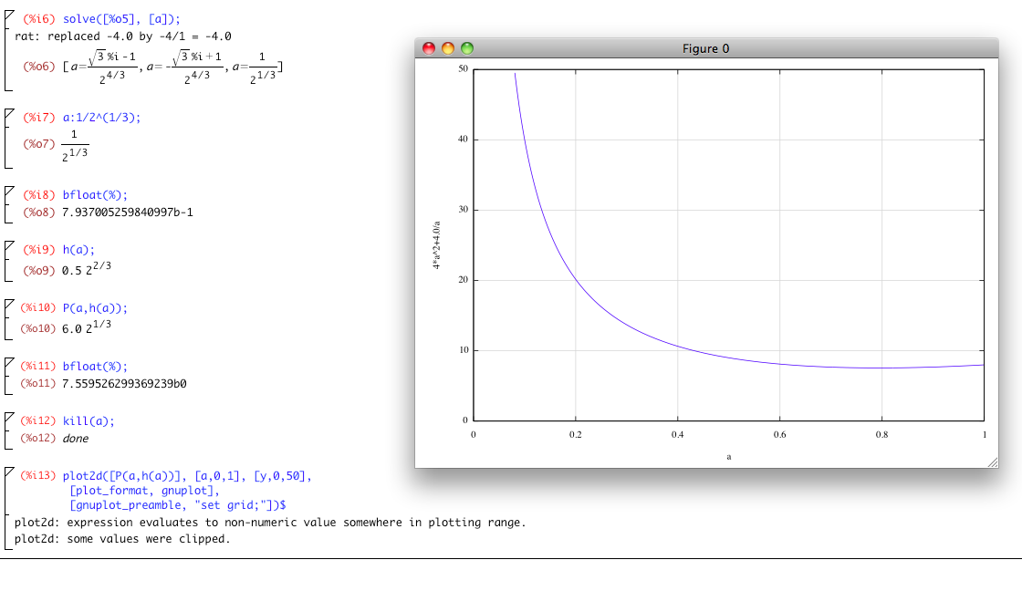
Task: Click the resize grip of Figure 0 window
Action: tap(993, 462)
